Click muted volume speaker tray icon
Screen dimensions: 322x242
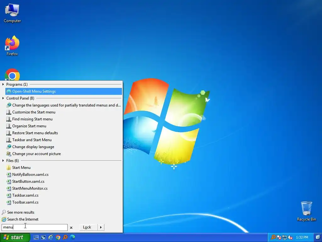pos(290,238)
